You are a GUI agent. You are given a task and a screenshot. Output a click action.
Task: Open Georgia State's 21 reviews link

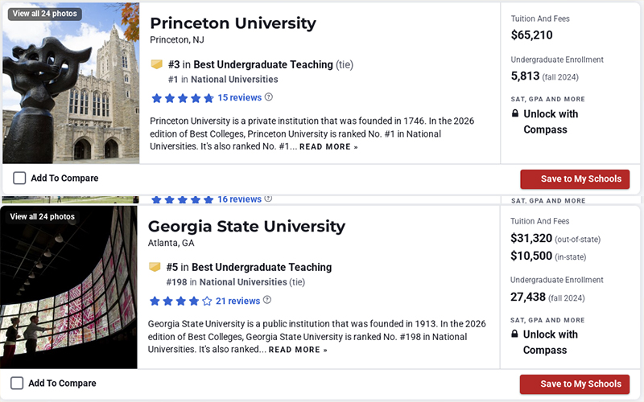(237, 301)
